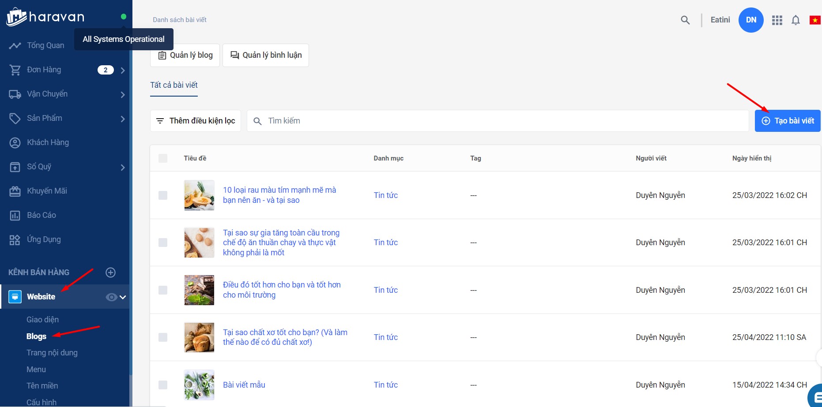Click the Vietnam flag language icon
Viewport: 822px width, 407px height.
pyautogui.click(x=814, y=20)
